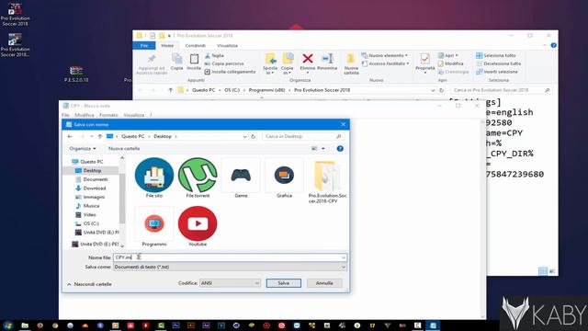The image size is (588, 331).
Task: Click the Proprietà icon in Explorer ribbon
Action: [x=424, y=59]
